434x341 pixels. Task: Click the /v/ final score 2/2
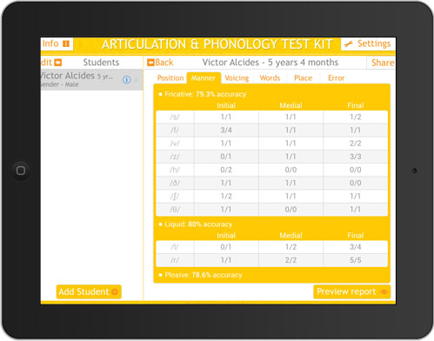tap(356, 144)
